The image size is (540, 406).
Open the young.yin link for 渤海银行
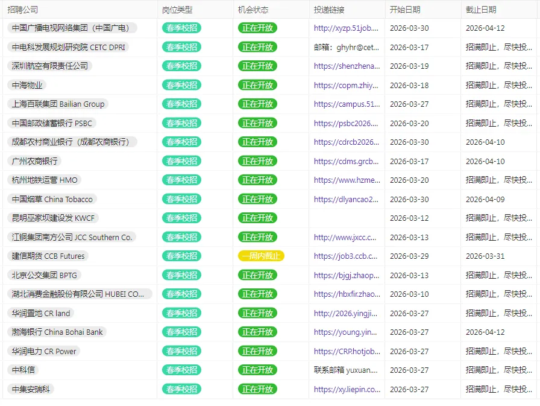coord(345,332)
